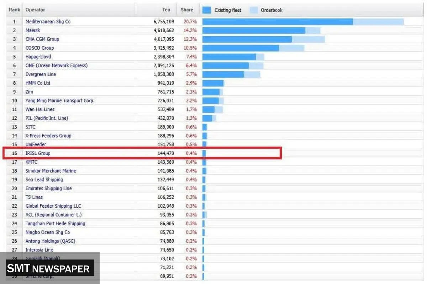The image size is (427, 284).
Task: Open the CMA CGM Group link
Action: point(42,39)
